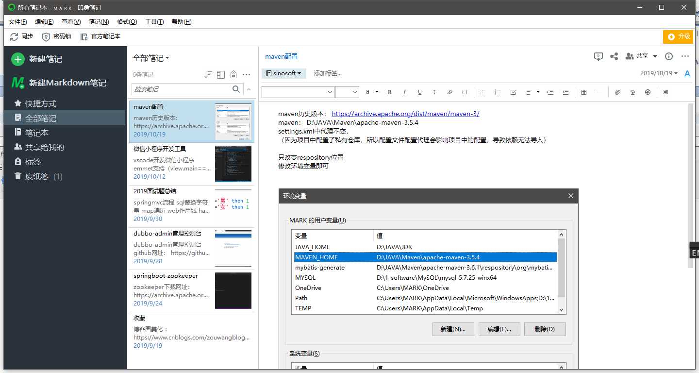The height and width of the screenshot is (373, 699).
Task: Toggle the numbered list
Action: coord(498,92)
